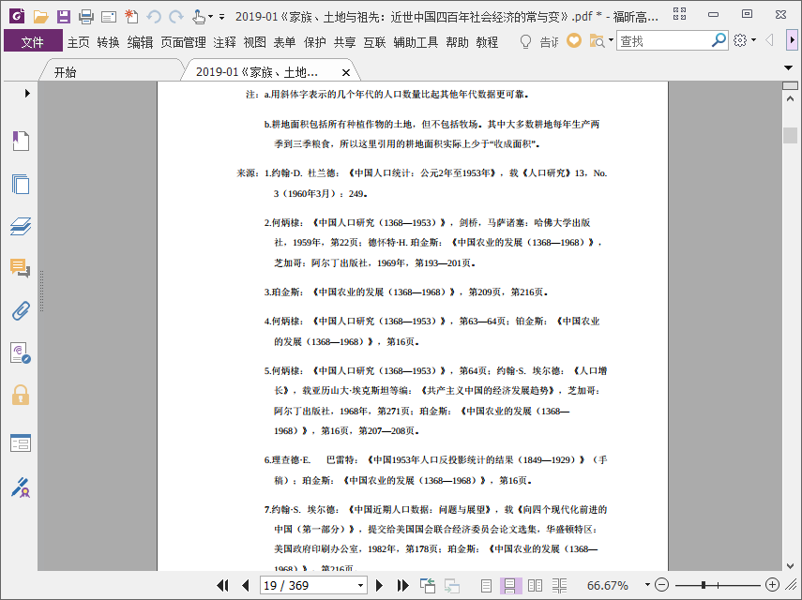This screenshot has width=802, height=600.
Task: Open the 66.67% zoom level dropdown
Action: (x=647, y=585)
